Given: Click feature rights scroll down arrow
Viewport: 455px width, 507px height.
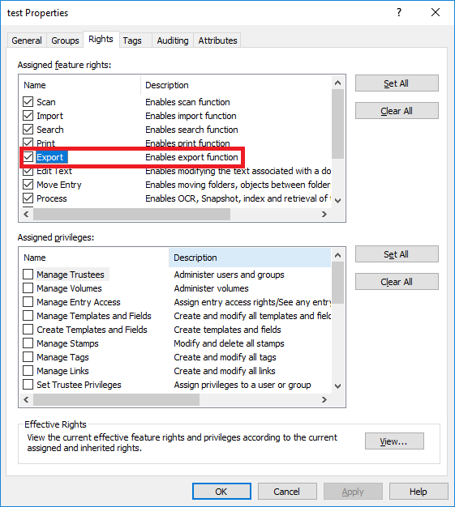Looking at the screenshot, I should 337,201.
